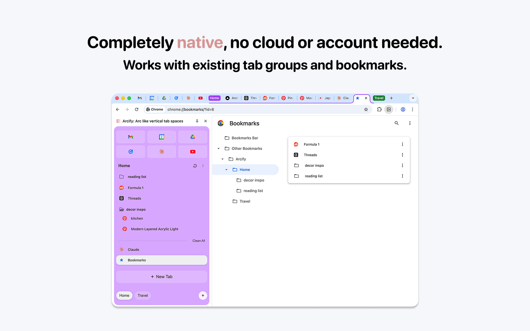Expand the Travel tab group label

click(x=379, y=98)
